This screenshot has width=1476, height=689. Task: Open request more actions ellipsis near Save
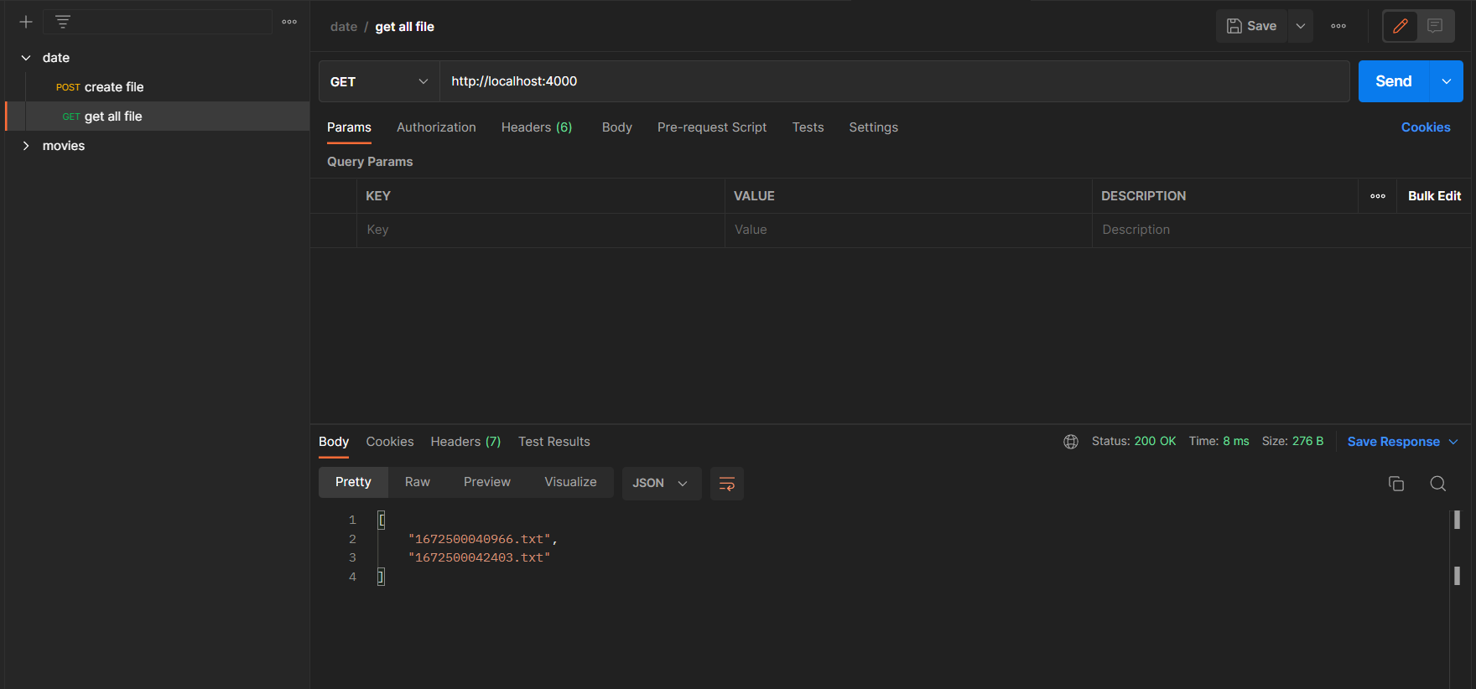click(x=1338, y=26)
